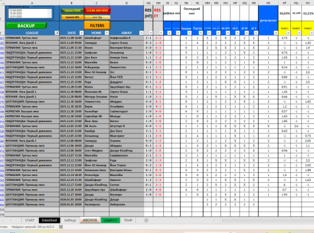Click the date cell '2025.12.27 18:00'
This screenshot has height=233, width=314.
tap(71, 195)
